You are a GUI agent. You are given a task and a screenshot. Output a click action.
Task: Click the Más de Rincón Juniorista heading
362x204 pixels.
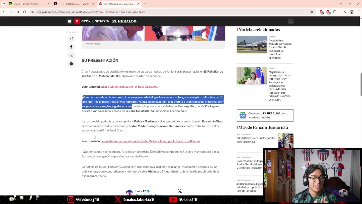263,127
